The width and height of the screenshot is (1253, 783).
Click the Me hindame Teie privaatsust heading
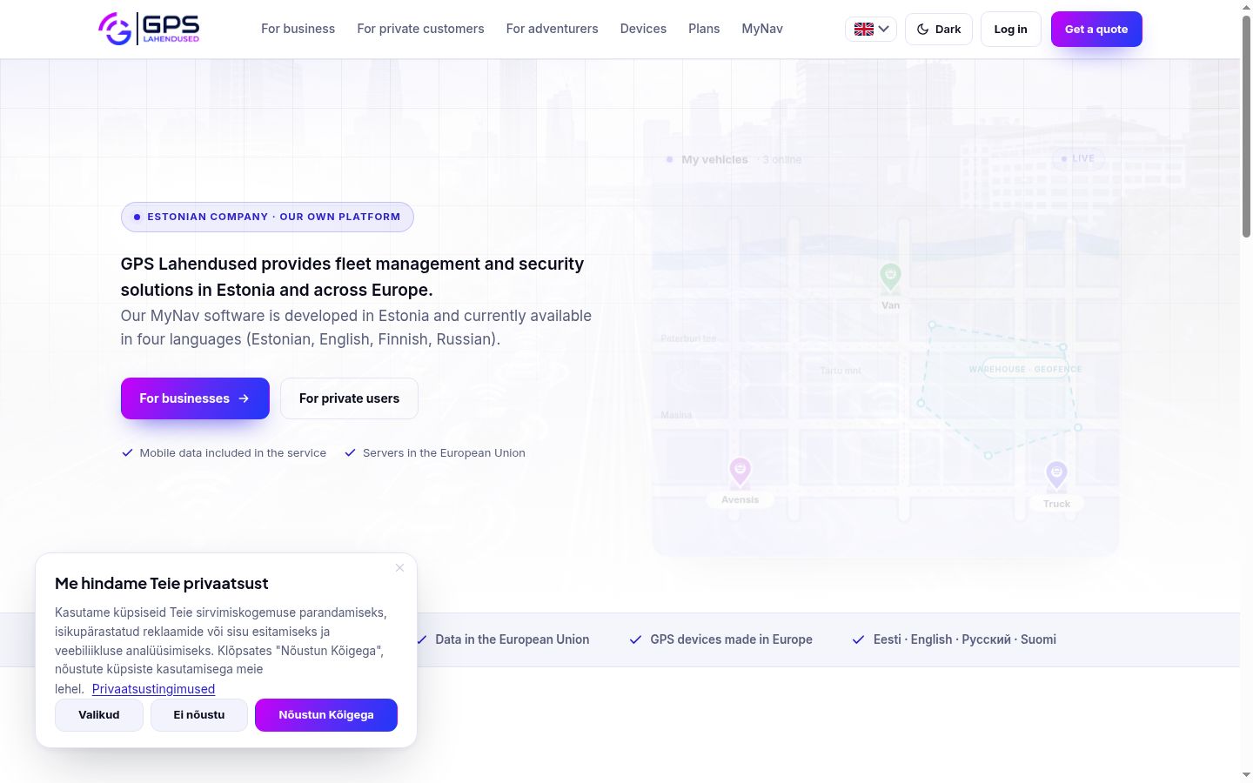click(161, 584)
